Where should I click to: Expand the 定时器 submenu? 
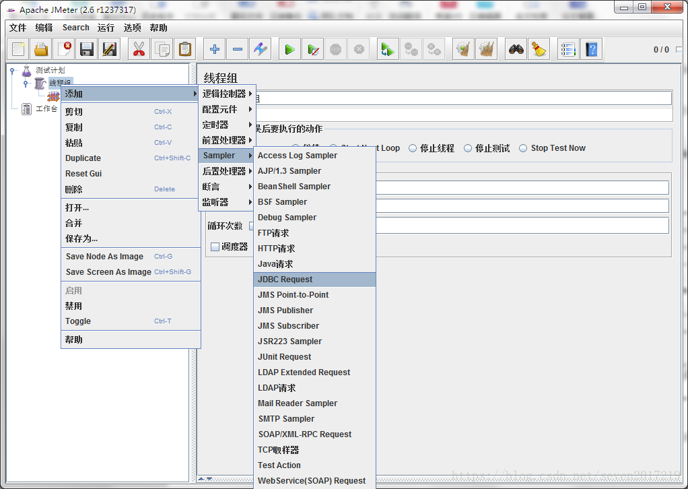tap(227, 125)
